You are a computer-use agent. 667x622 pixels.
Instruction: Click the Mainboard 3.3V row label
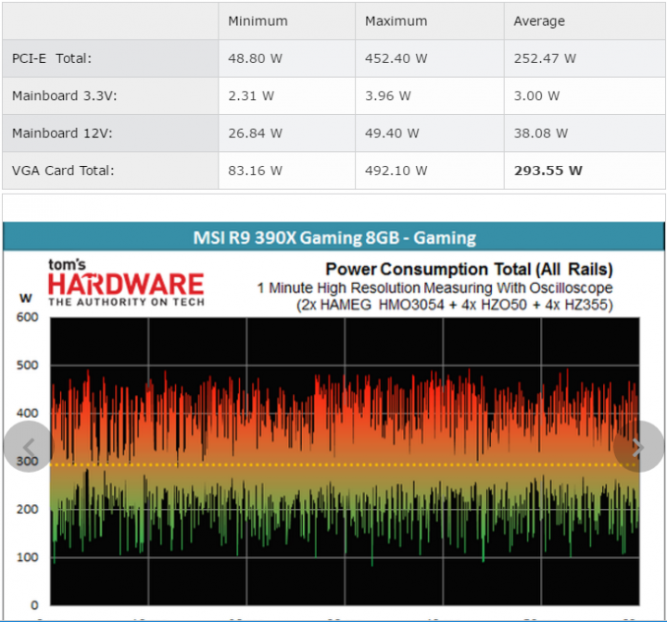[64, 95]
